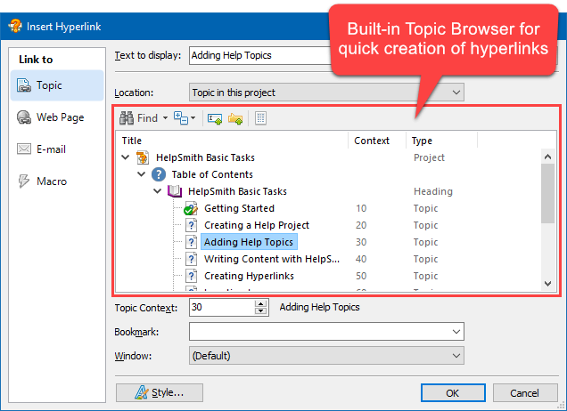567x411 pixels.
Task: Select the Getting Started topic
Action: (x=239, y=208)
